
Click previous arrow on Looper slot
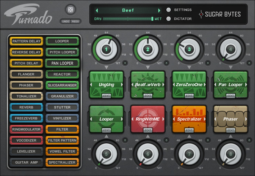[91, 119]
